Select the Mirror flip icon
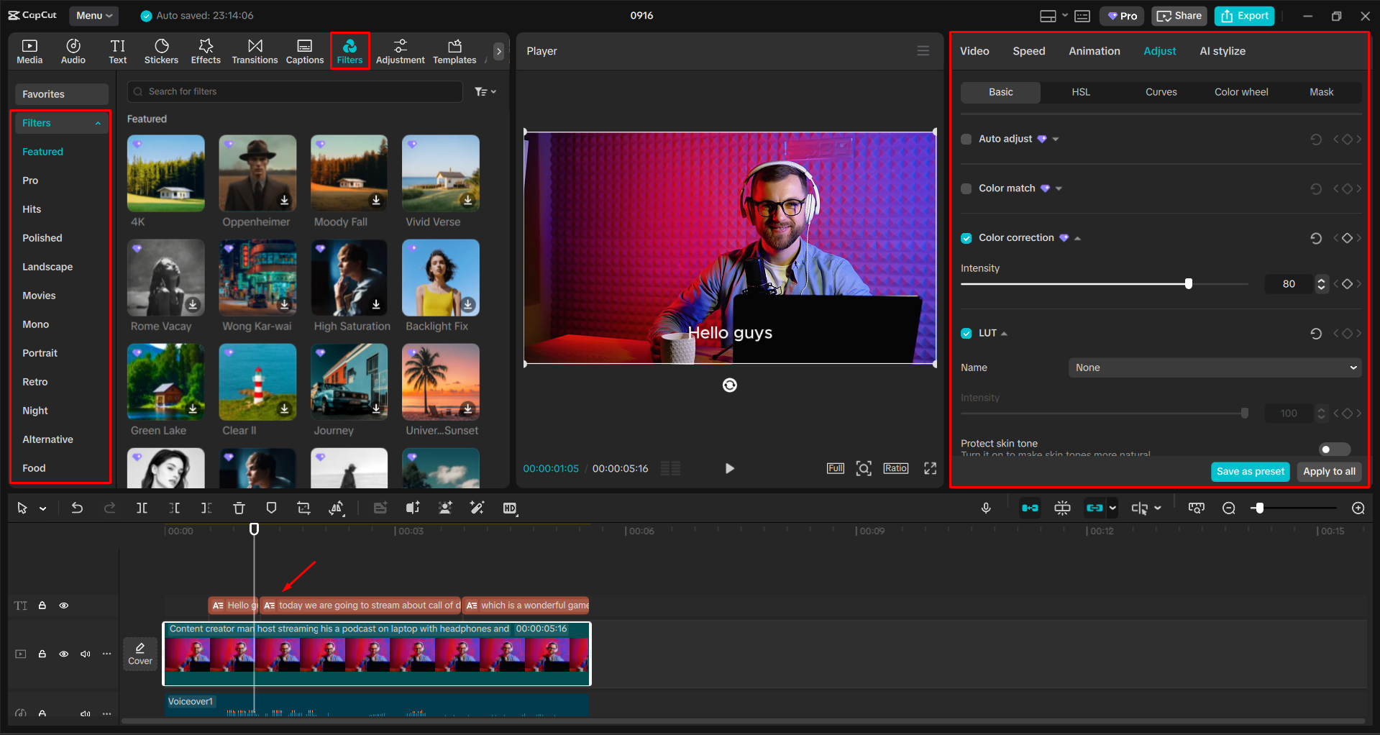The height and width of the screenshot is (735, 1380). click(336, 508)
